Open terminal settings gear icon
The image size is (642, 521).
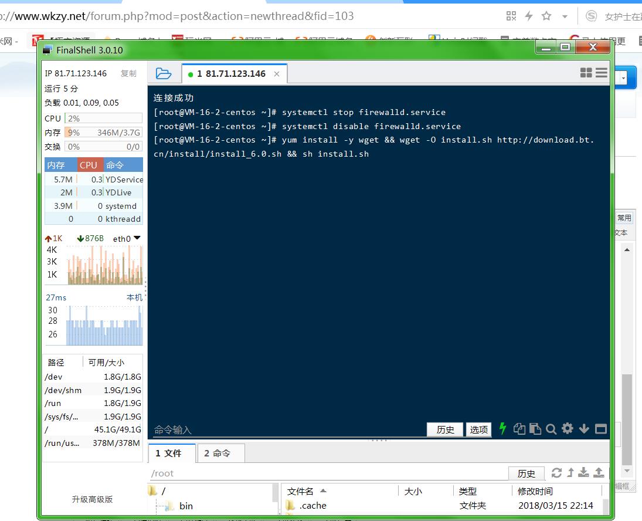pyautogui.click(x=567, y=429)
